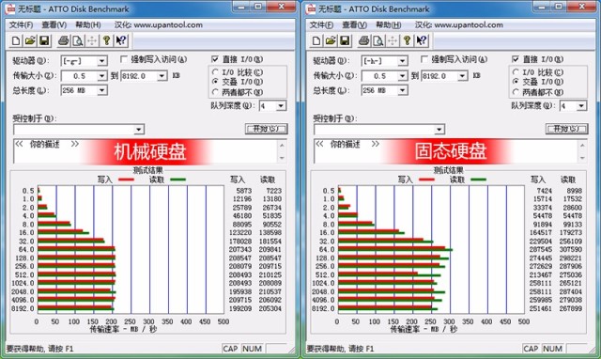Toggle 直接 I/O checkbox in right window
The image size is (601, 359).
pos(516,59)
